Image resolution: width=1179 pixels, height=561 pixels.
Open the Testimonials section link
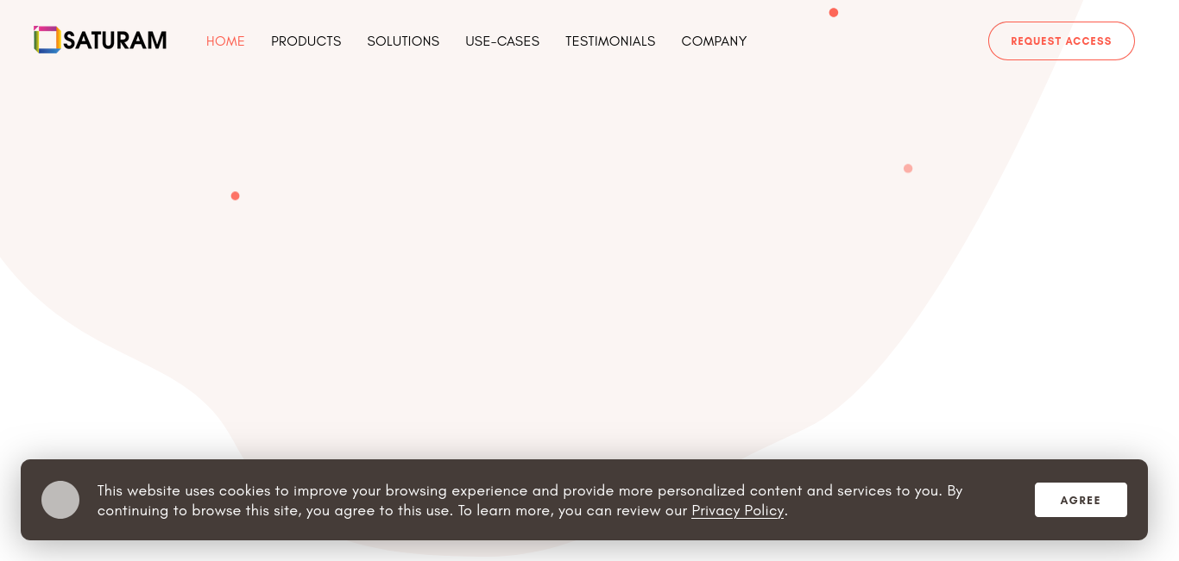coord(610,41)
